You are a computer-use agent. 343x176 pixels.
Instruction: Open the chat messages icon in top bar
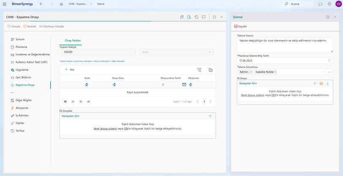(320, 4)
